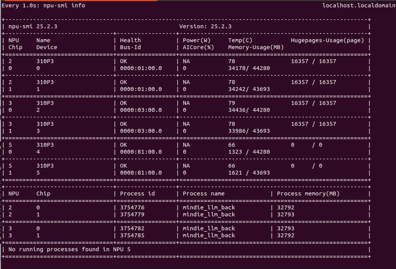Viewport: 396px width, 269px height.
Task: Click process memory '32793' of process 3754782
Action: point(286,229)
